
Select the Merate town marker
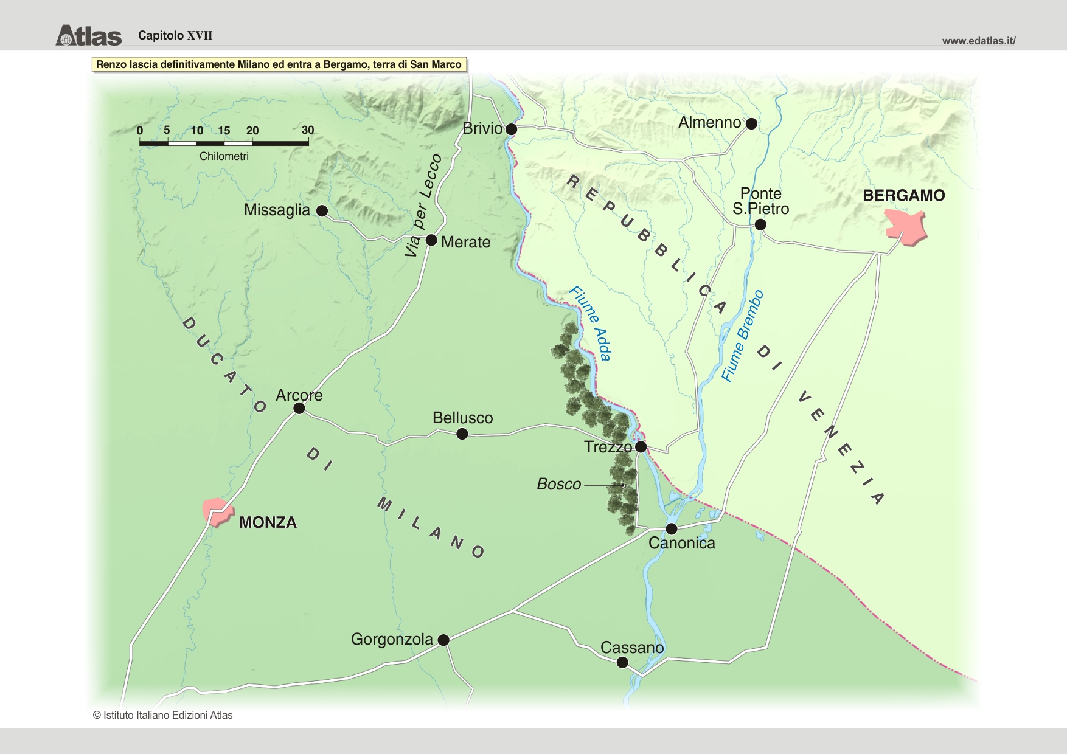[x=431, y=240]
